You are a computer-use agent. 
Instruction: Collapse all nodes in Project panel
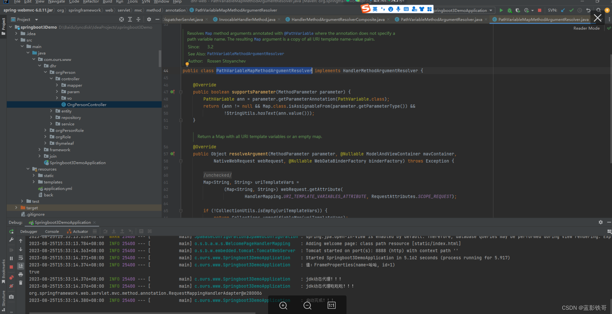pyautogui.click(x=138, y=20)
